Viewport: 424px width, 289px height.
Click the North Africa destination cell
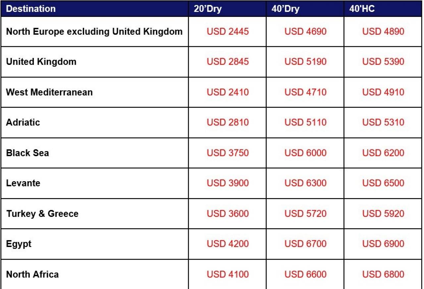(32, 274)
